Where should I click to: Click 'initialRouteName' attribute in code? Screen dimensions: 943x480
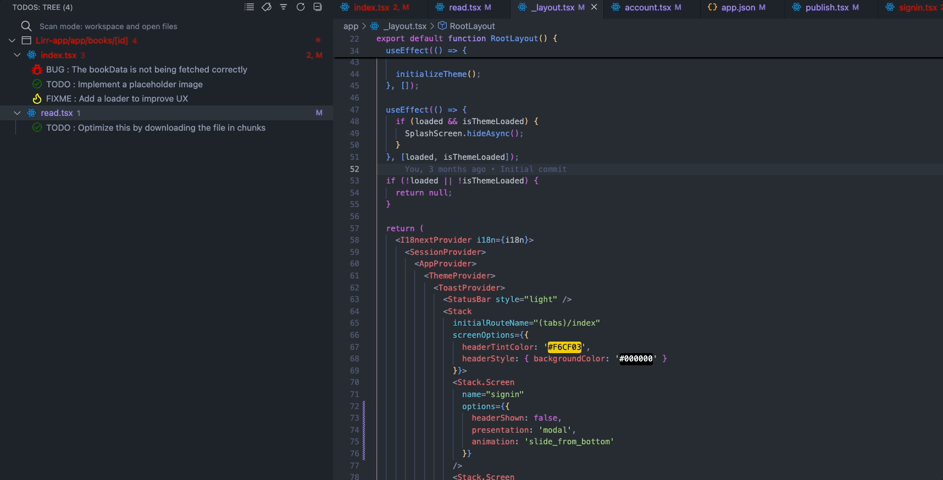tap(491, 323)
